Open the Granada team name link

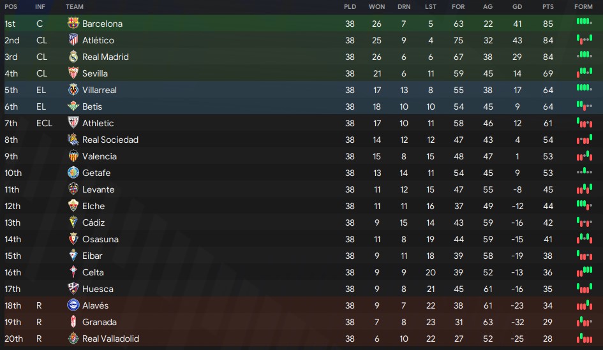click(x=99, y=322)
